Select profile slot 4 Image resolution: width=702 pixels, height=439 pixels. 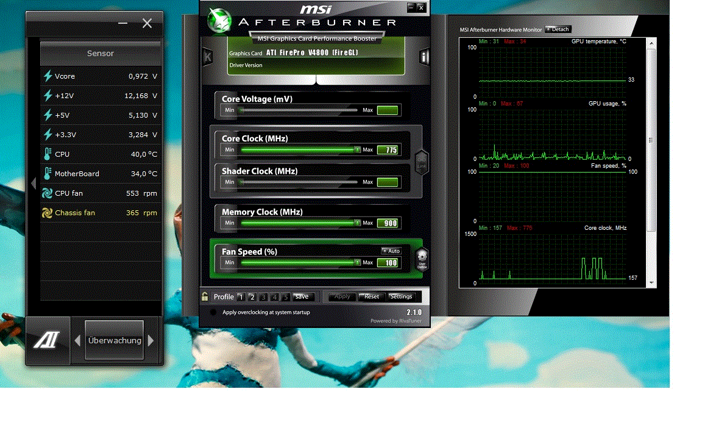[x=274, y=296]
